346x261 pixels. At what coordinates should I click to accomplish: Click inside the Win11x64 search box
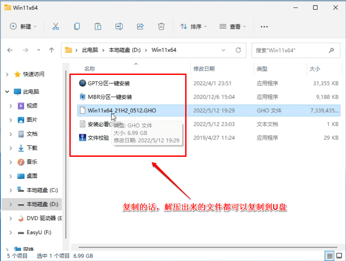click(x=292, y=50)
